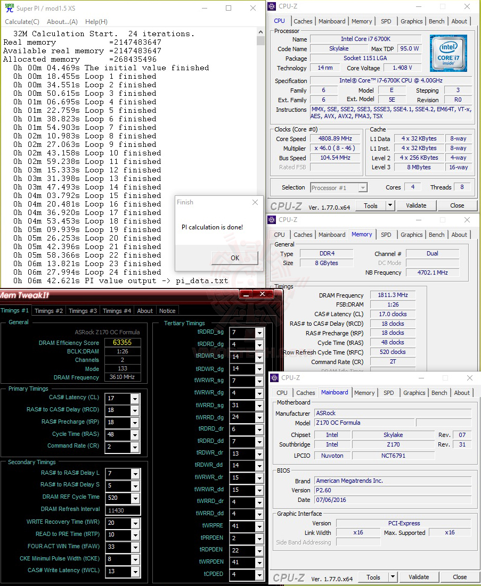The height and width of the screenshot is (586, 481).
Task: Click the CPU-Z icon on the Memory window
Action: pyautogui.click(x=272, y=219)
